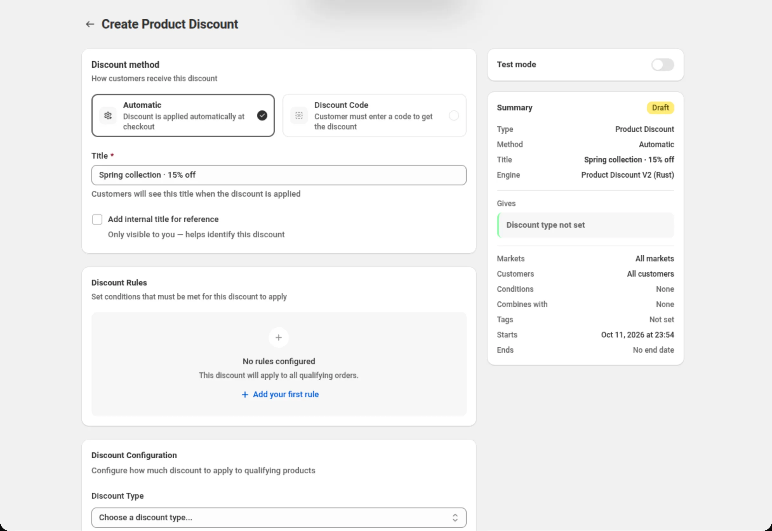Click the Discount Configuration section heading
The width and height of the screenshot is (772, 531).
(134, 455)
